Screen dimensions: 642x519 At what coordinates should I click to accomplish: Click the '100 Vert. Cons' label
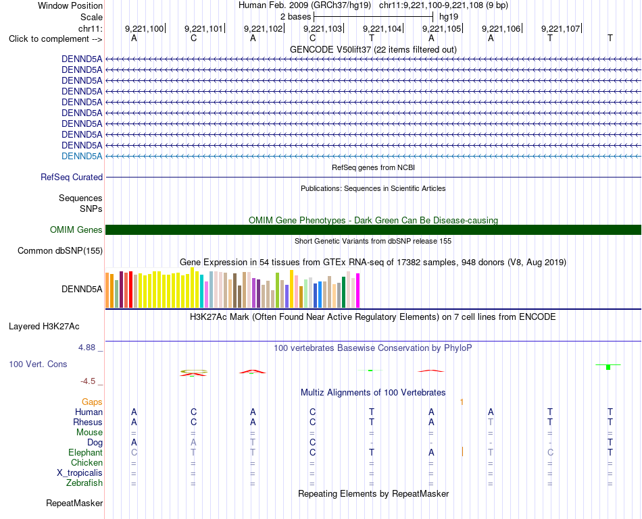click(38, 364)
